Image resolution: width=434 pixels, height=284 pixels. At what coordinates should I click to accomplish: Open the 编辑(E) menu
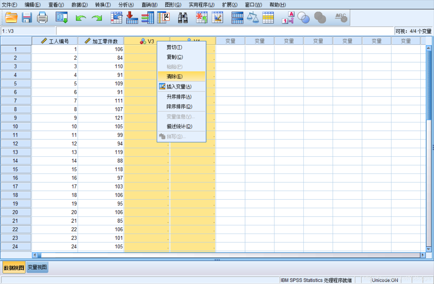click(x=32, y=5)
